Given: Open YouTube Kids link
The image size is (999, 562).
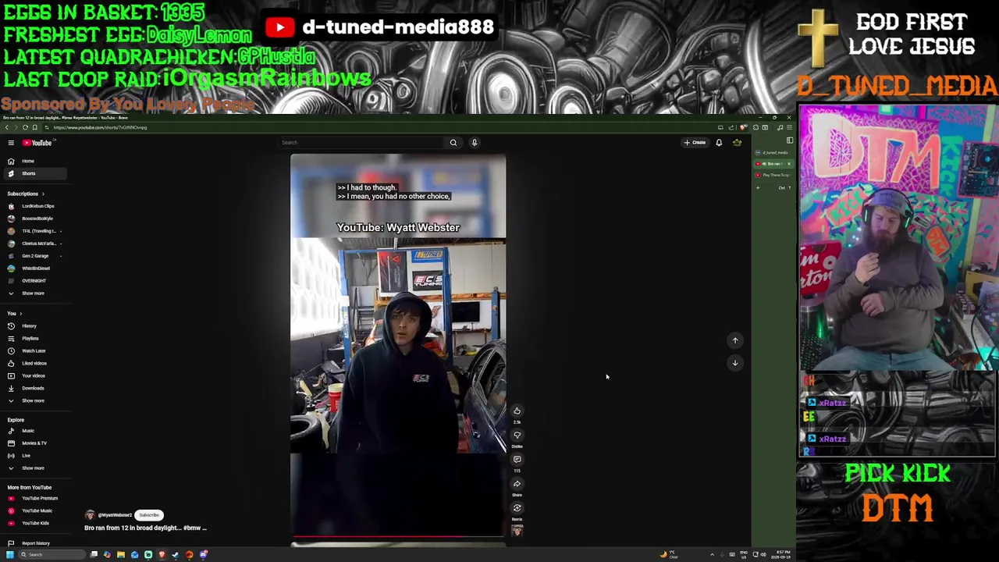Looking at the screenshot, I should pyautogui.click(x=35, y=523).
